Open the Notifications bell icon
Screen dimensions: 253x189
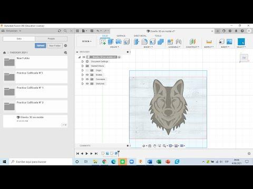(236, 31)
